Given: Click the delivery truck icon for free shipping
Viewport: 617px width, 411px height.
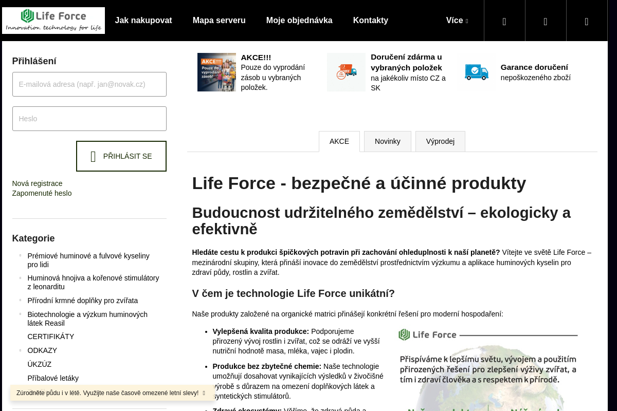Looking at the screenshot, I should coord(346,72).
